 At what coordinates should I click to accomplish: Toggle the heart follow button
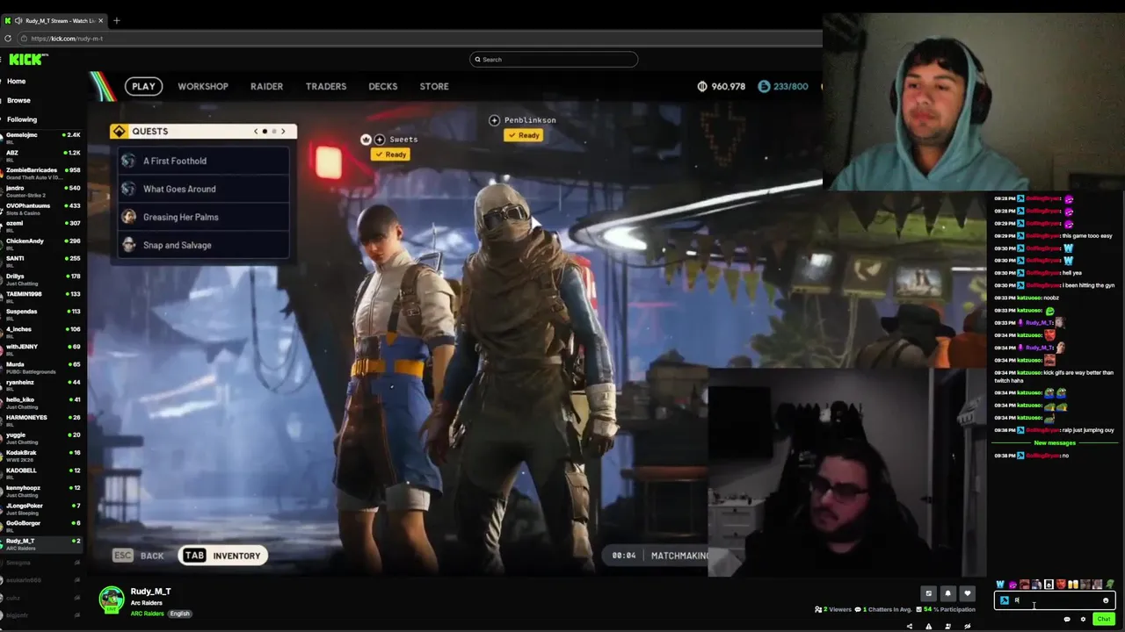[x=968, y=593]
